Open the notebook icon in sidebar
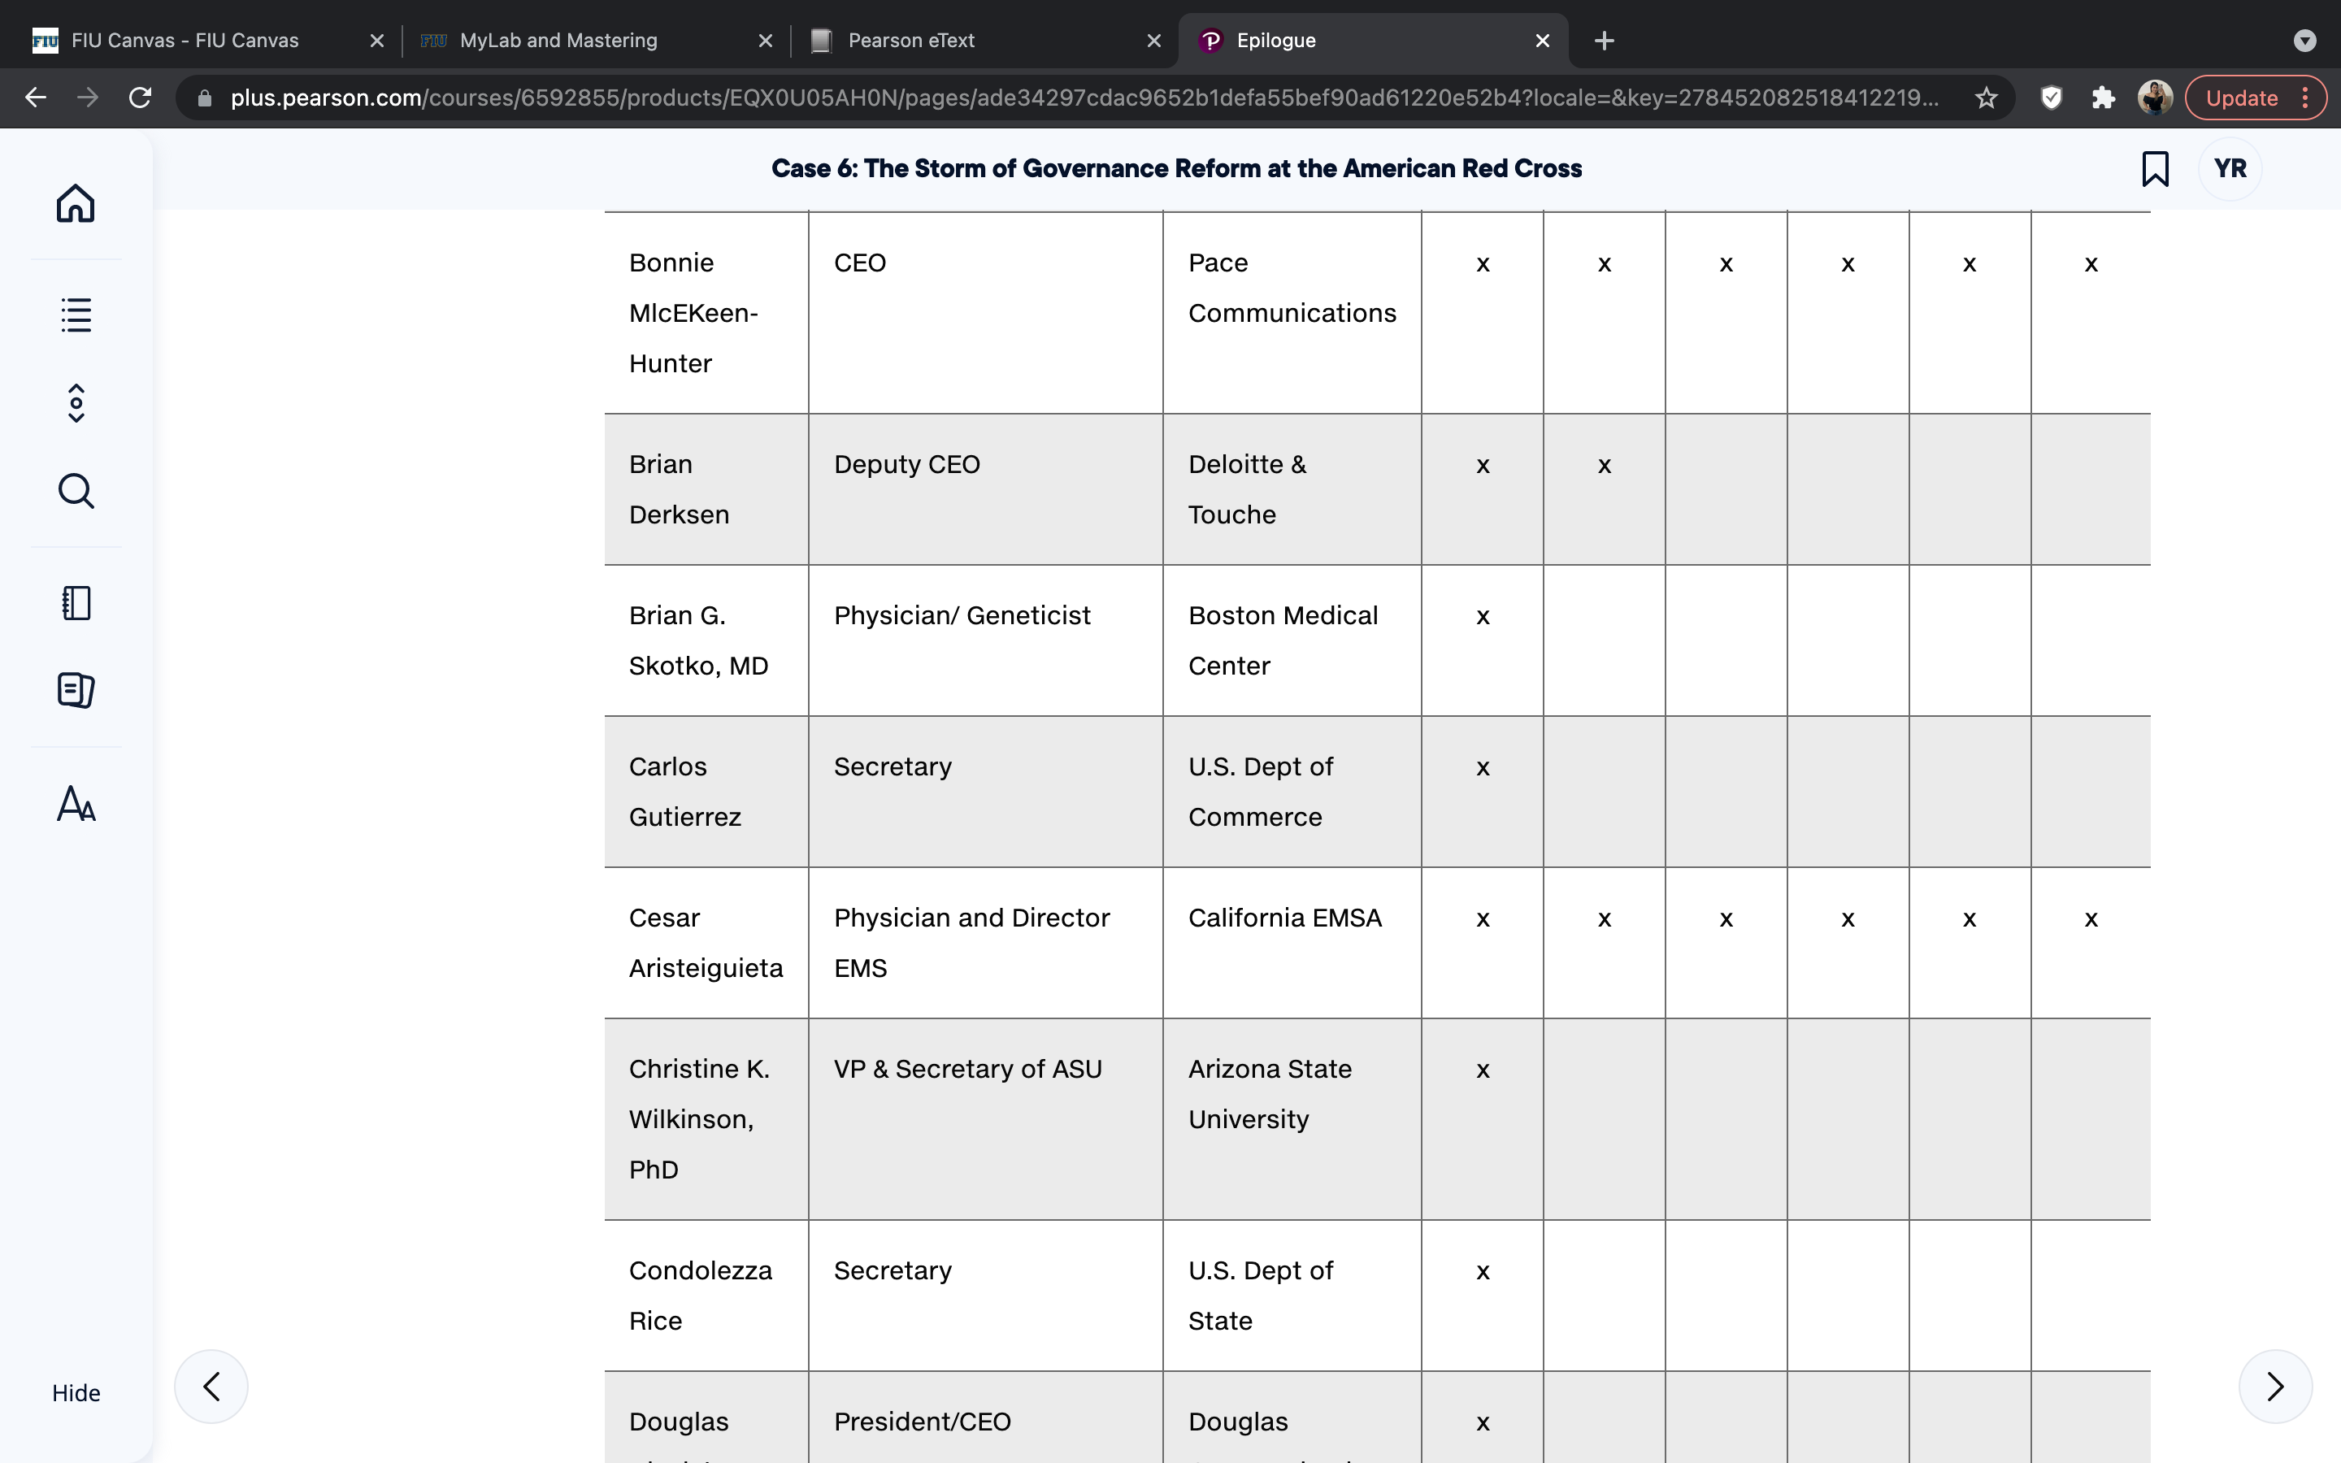 point(76,603)
